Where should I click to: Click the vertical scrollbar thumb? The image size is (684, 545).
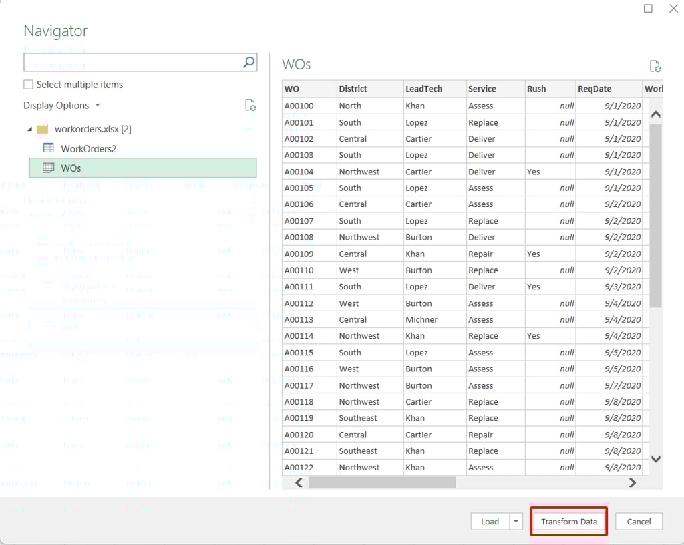[x=655, y=215]
